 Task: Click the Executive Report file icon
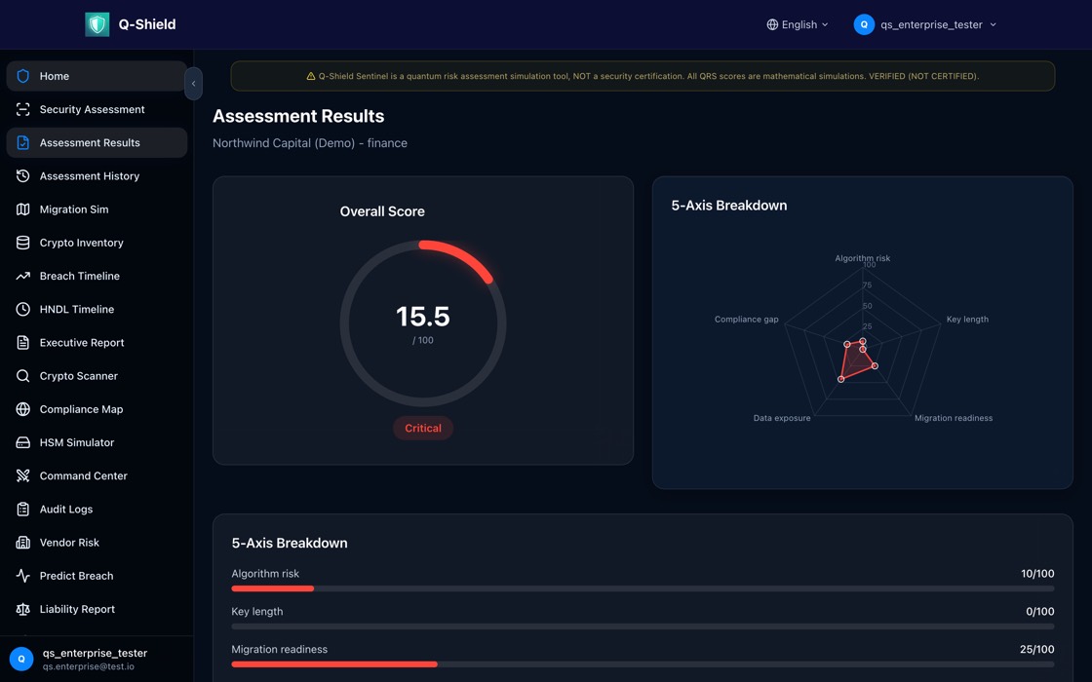pyautogui.click(x=23, y=342)
